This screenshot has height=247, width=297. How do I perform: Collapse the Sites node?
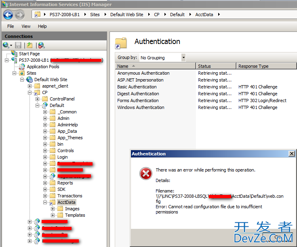tap(15, 73)
